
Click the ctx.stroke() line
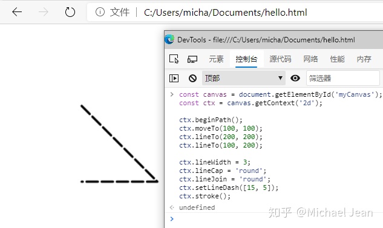click(205, 196)
